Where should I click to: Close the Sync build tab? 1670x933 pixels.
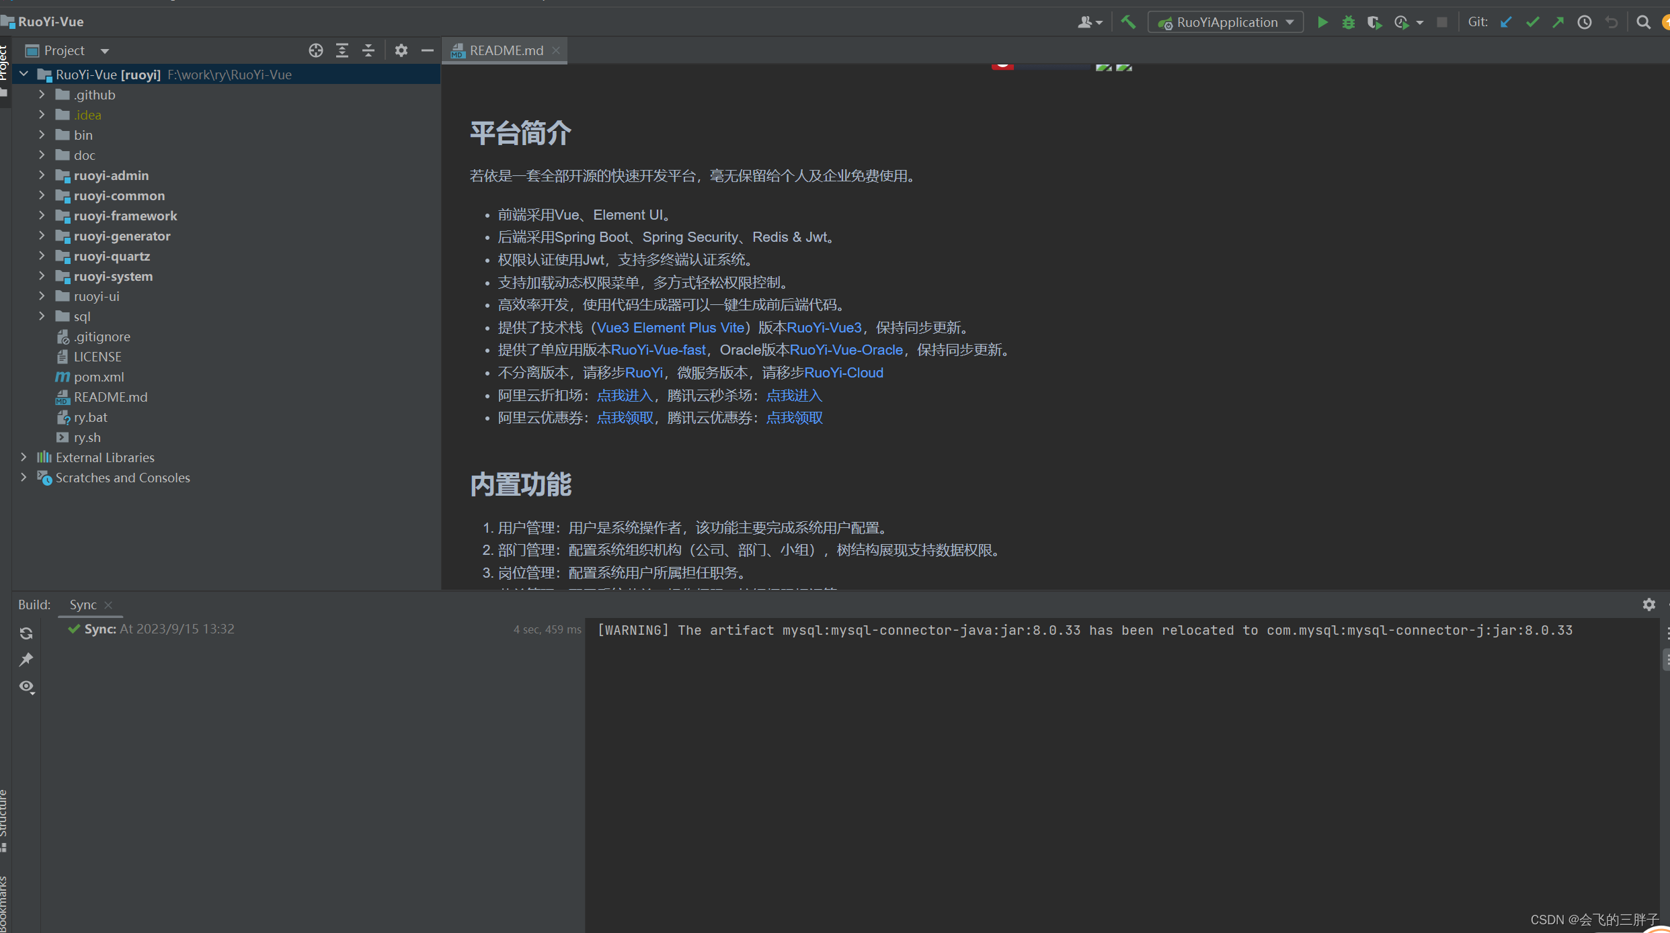pos(108,605)
